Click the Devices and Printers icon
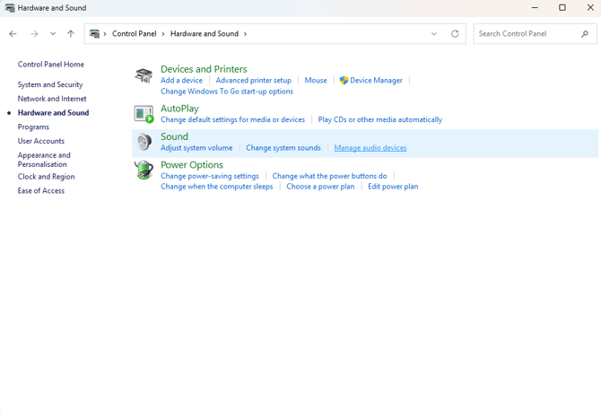Screen dimensions: 601x411 [x=144, y=75]
